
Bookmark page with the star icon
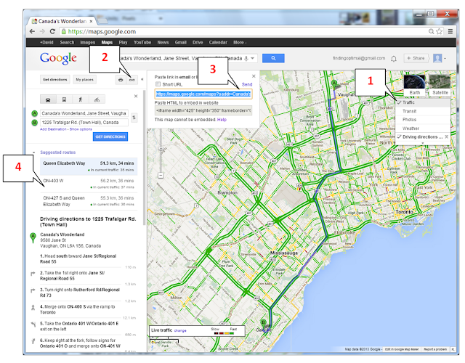439,31
